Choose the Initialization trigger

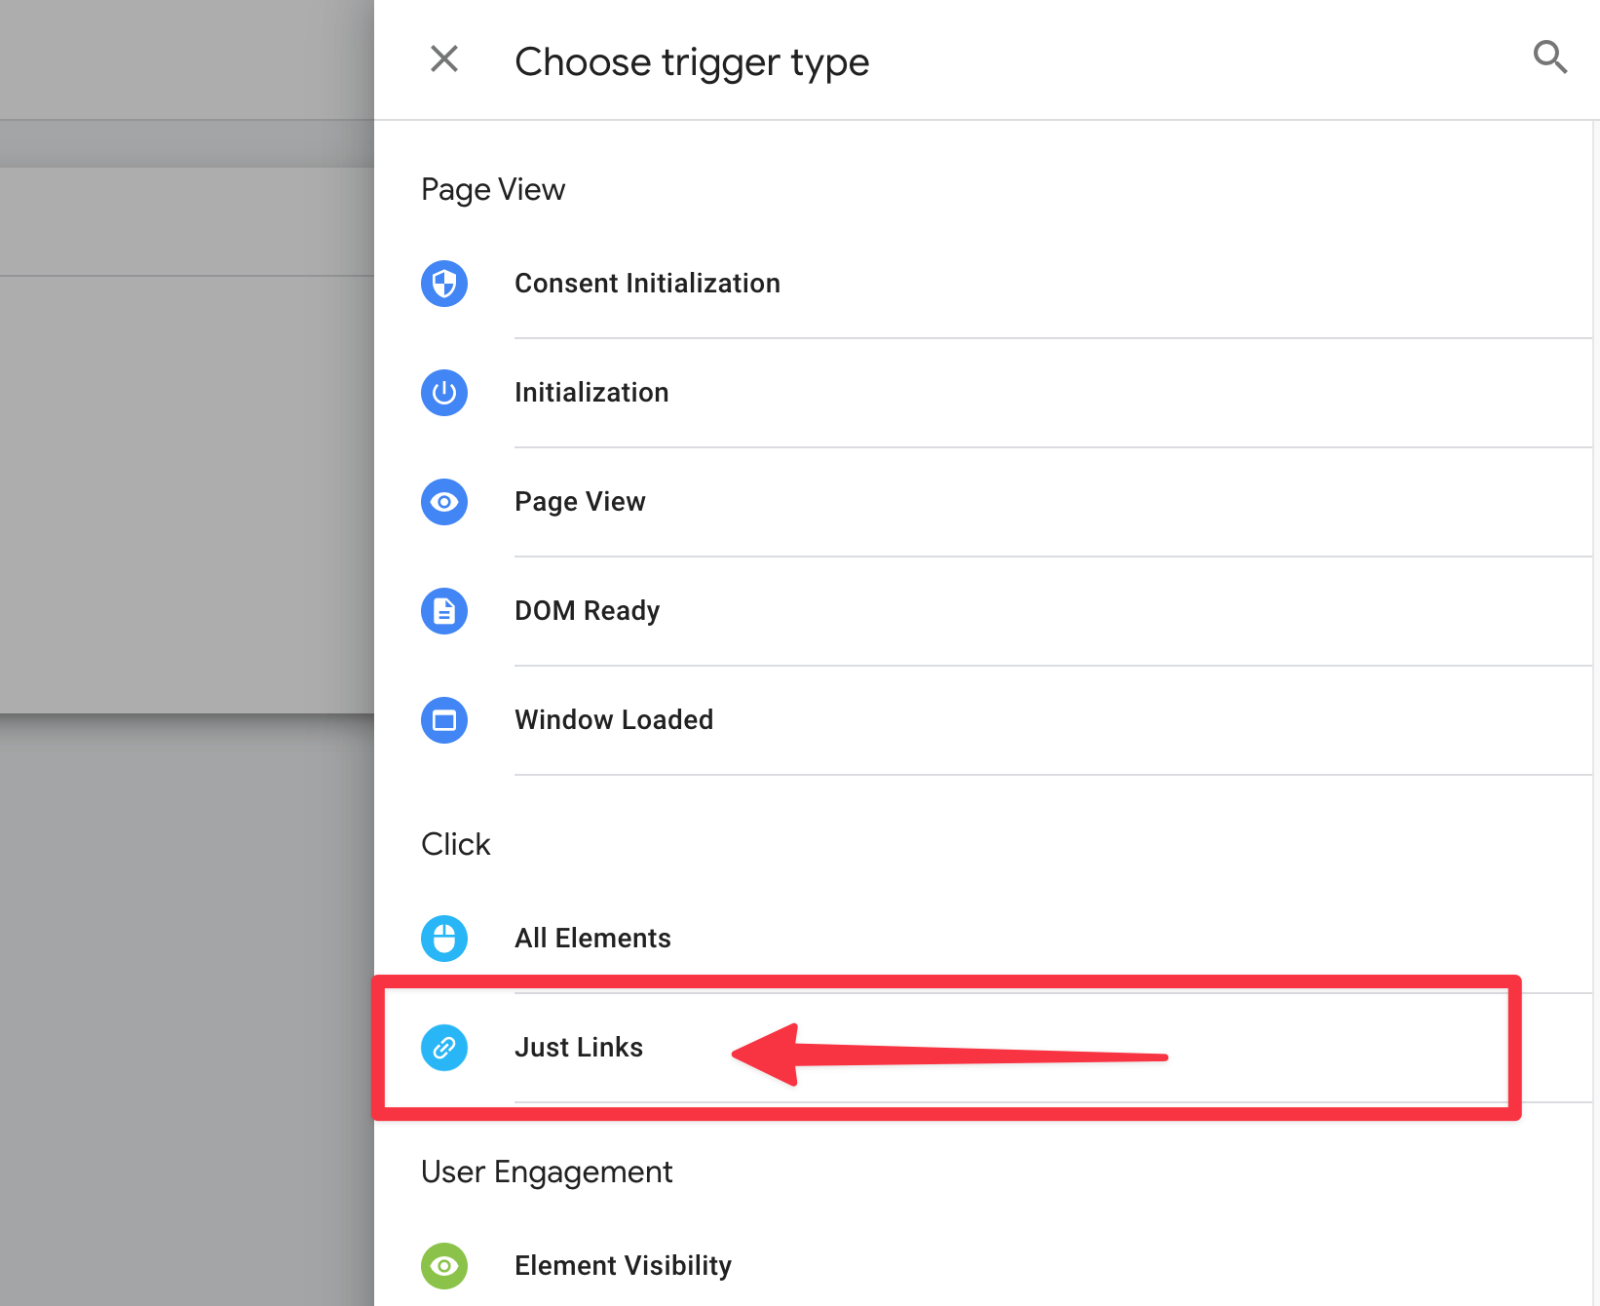(x=982, y=393)
